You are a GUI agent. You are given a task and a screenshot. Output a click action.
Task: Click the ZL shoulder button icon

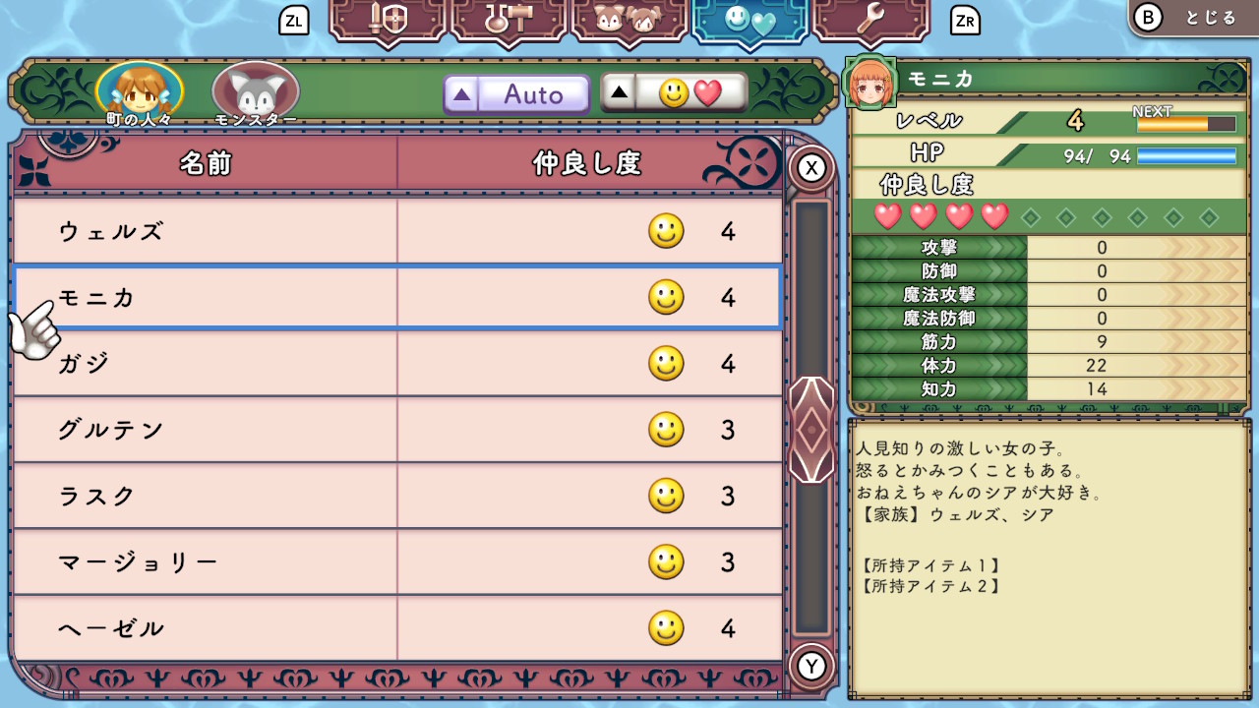(x=294, y=20)
